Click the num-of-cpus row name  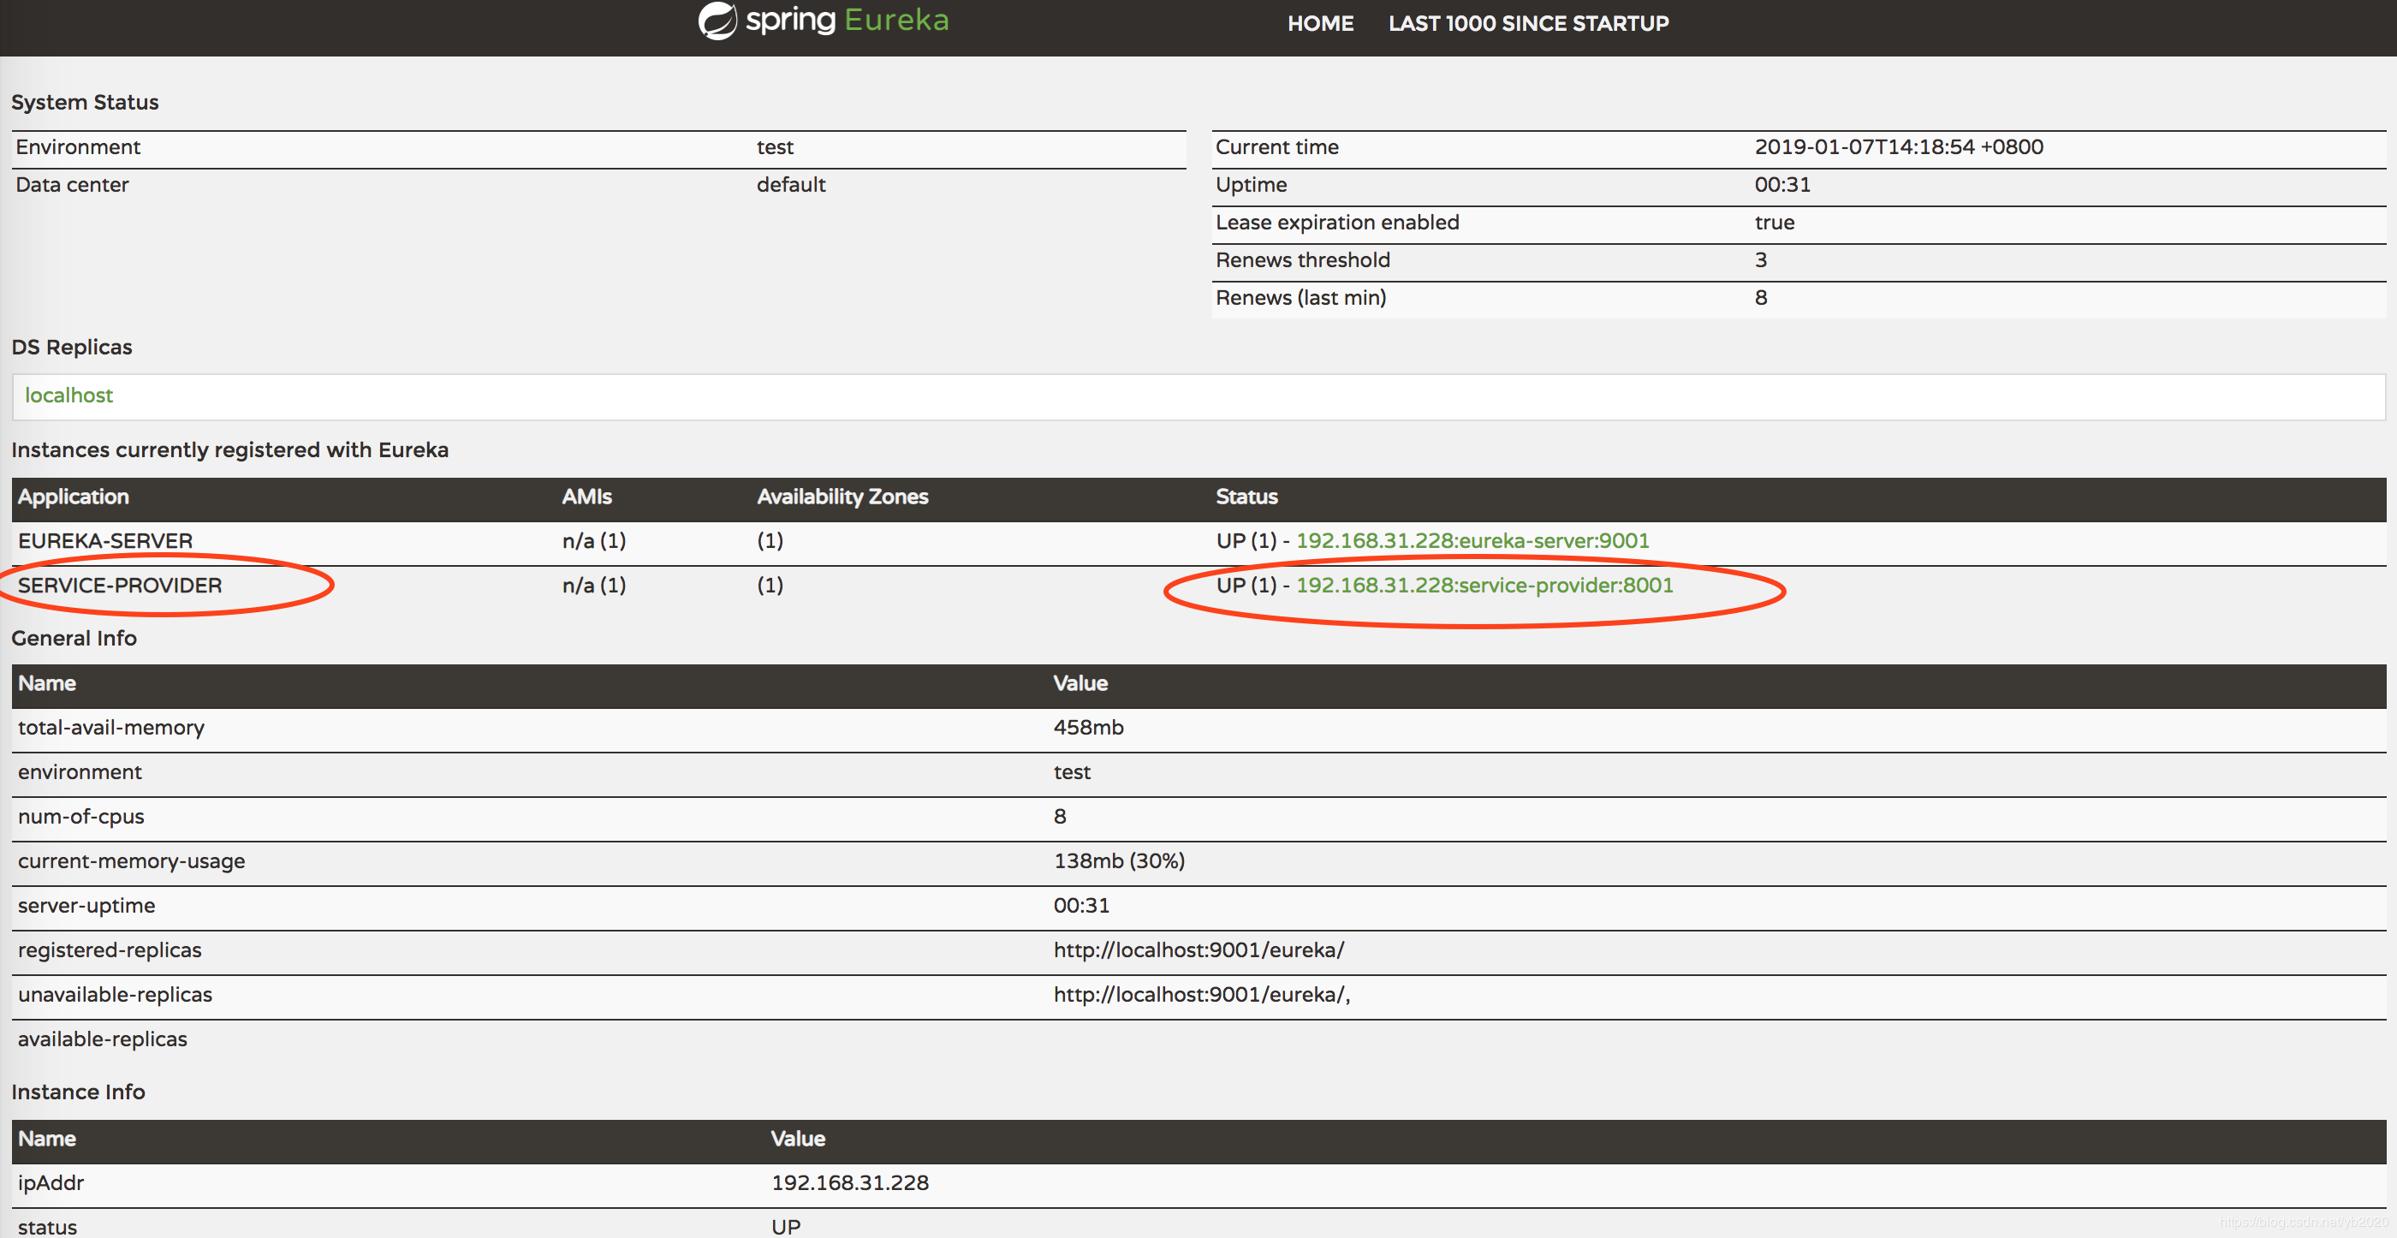point(81,818)
